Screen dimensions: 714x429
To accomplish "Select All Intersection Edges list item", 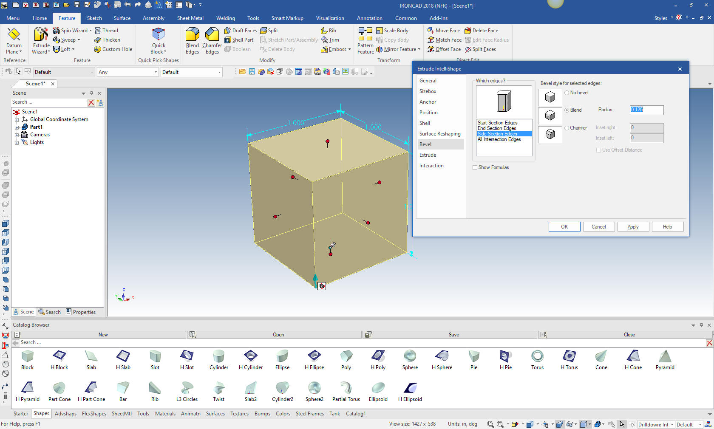I will (x=504, y=139).
